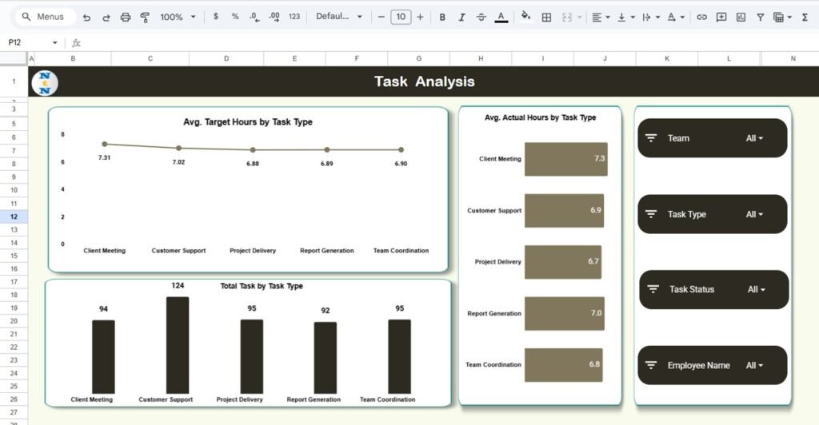
Task: Select column N header
Action: (x=793, y=58)
